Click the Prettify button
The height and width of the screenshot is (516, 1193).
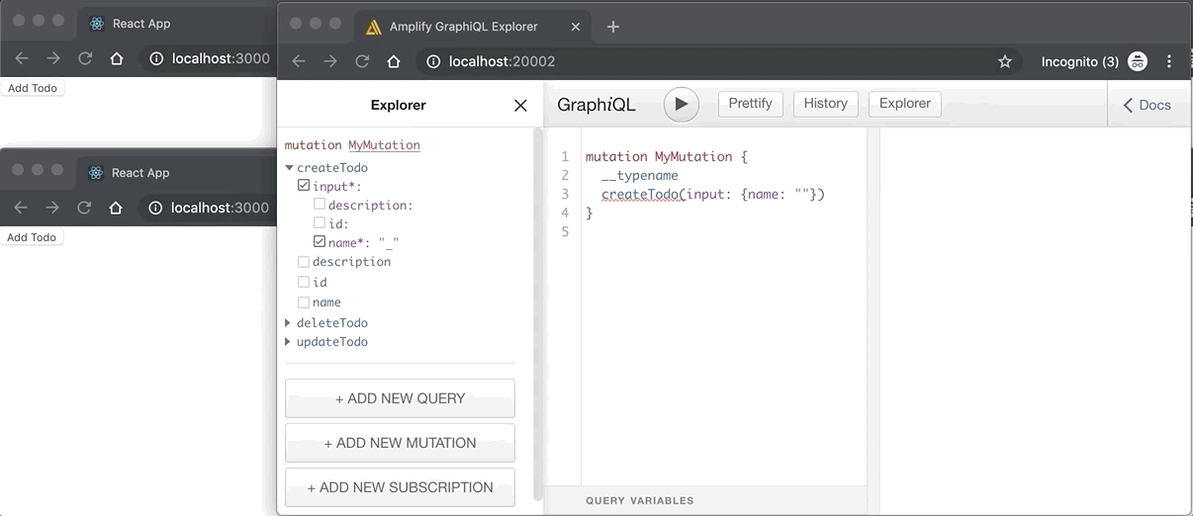click(750, 104)
